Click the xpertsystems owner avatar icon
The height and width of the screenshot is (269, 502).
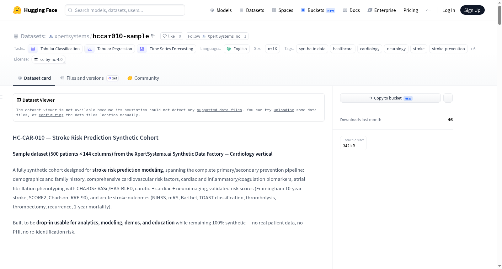(x=51, y=36)
